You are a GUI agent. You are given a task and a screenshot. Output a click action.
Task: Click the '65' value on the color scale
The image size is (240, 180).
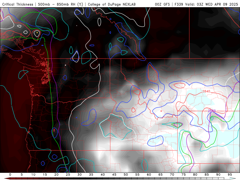[160, 175]
